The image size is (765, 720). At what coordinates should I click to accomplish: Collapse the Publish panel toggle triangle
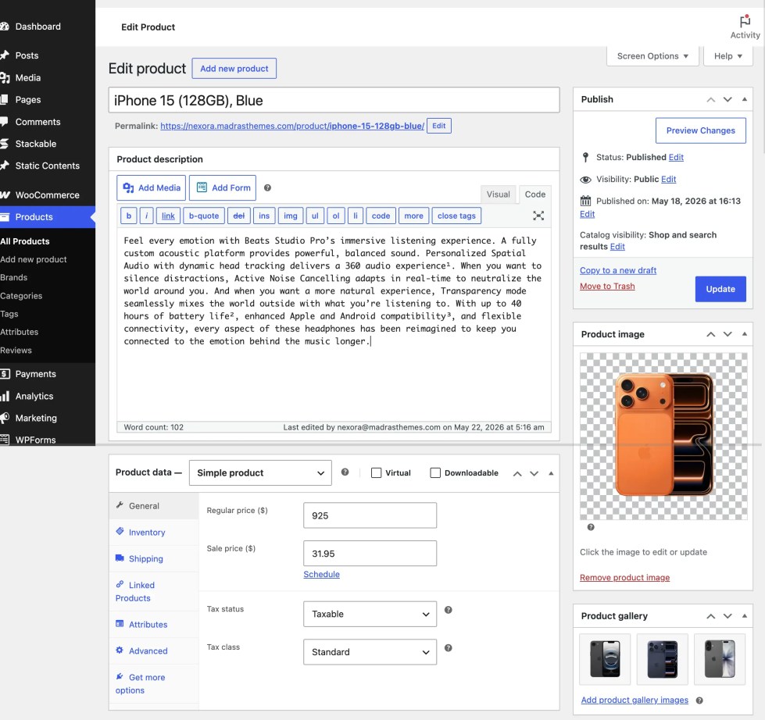[745, 99]
